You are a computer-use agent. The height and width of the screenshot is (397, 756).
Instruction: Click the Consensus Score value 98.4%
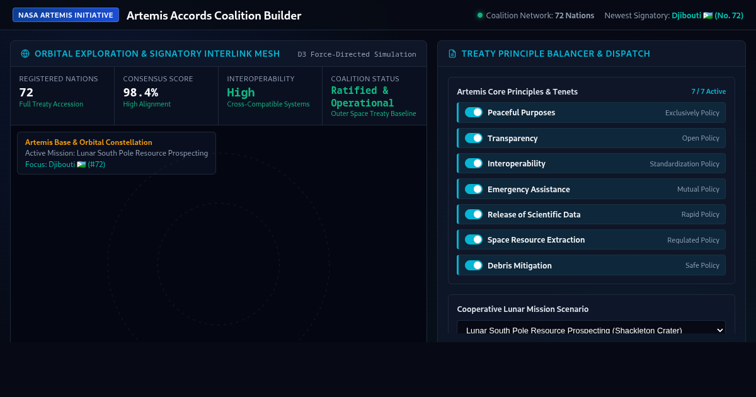(x=140, y=93)
